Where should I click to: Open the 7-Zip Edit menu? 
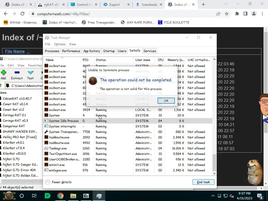tap(10, 65)
